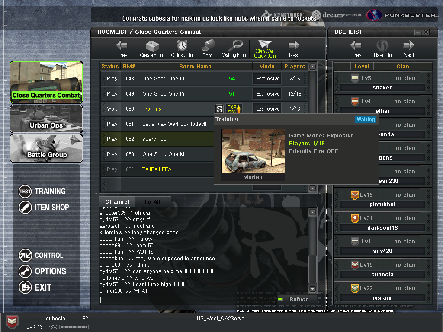Sort rooms by Room Name header
This screenshot has height=332, width=443.
(195, 66)
